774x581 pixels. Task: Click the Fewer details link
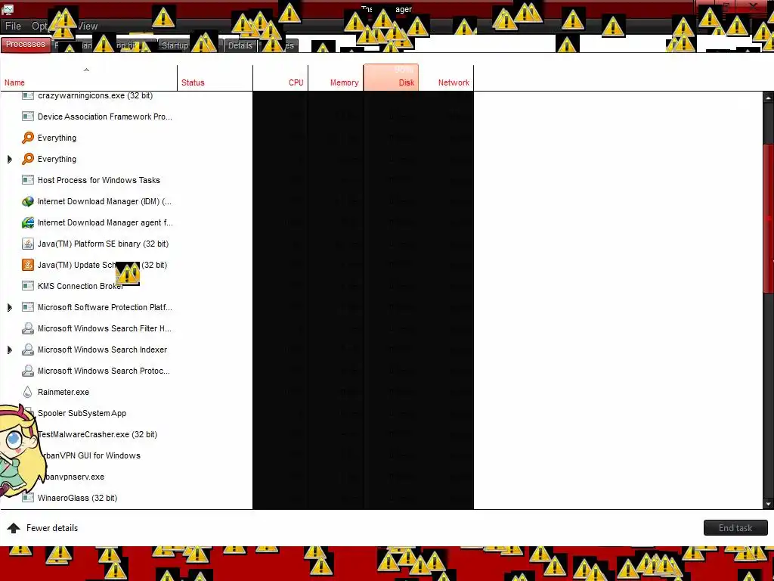(x=52, y=528)
